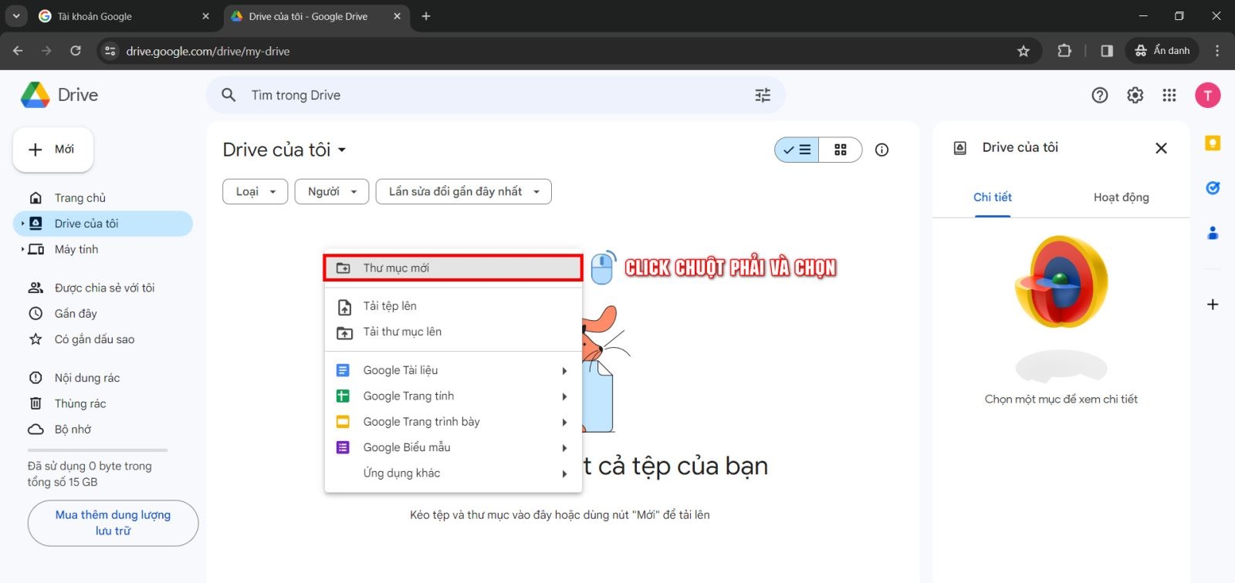The width and height of the screenshot is (1235, 583).
Task: Open Chrome three-dot menu
Action: tap(1217, 51)
